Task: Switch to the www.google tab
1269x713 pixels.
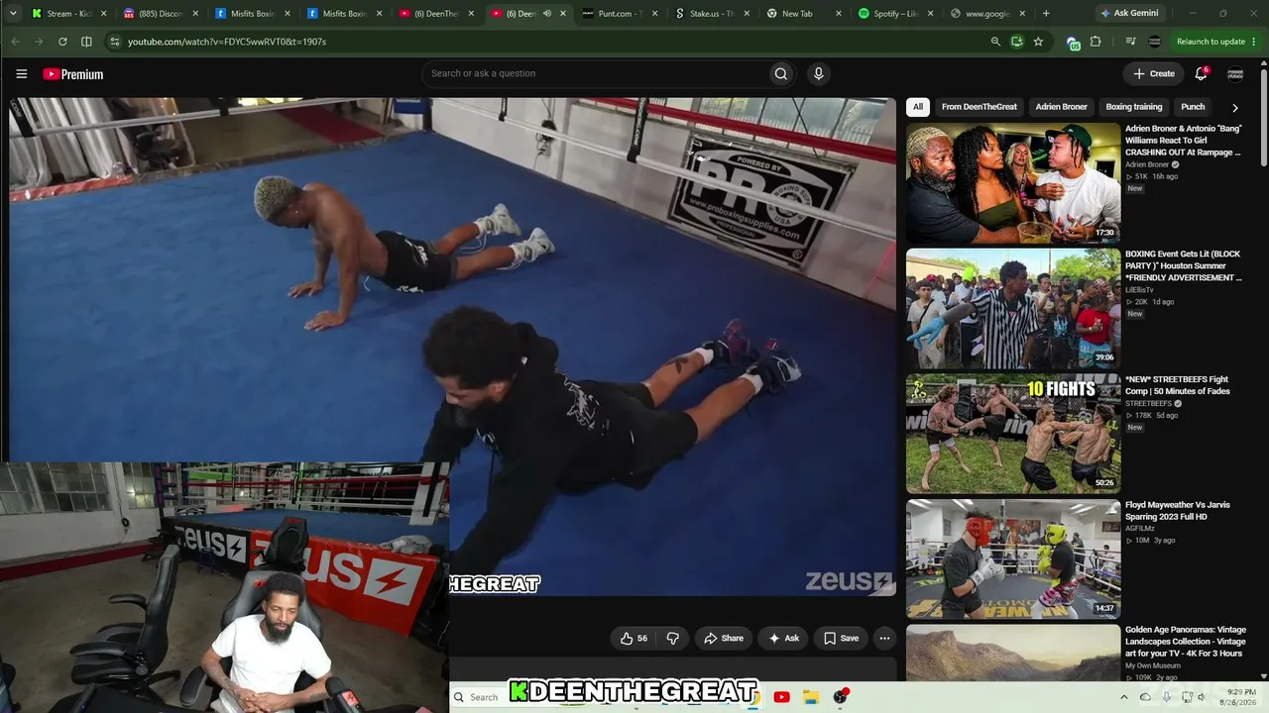Action: point(985,14)
